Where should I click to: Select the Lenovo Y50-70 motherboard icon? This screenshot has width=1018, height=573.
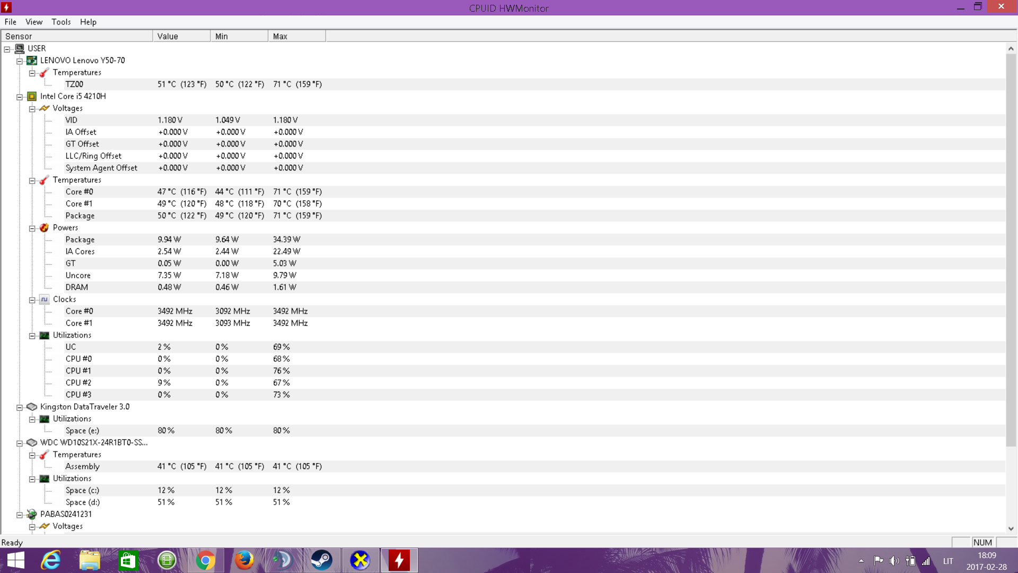tap(32, 60)
